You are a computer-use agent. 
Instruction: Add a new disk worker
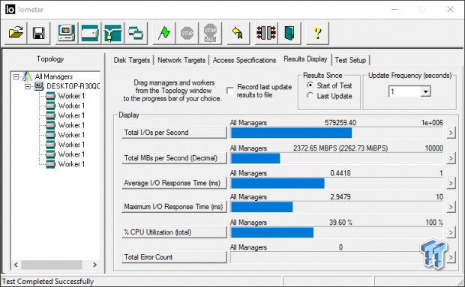pos(90,33)
